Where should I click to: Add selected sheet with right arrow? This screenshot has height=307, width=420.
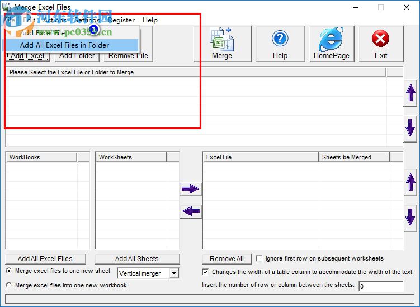(x=191, y=189)
